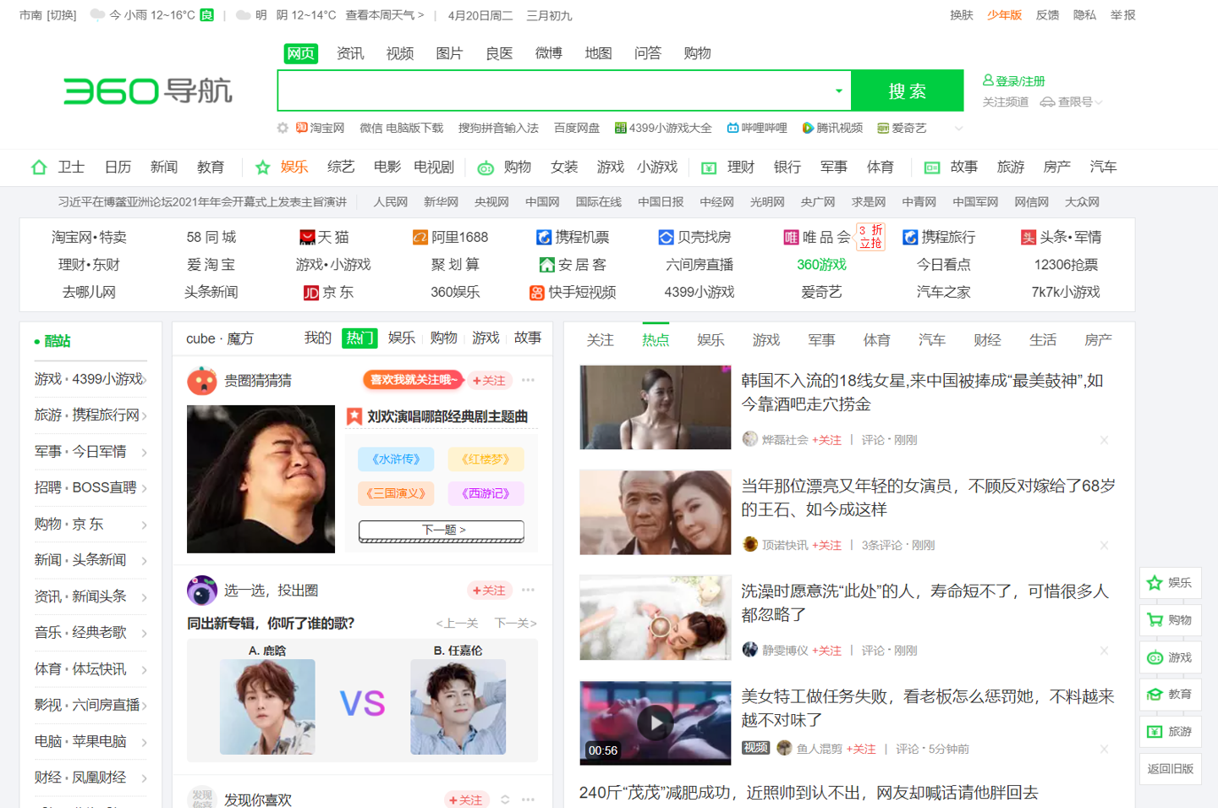The width and height of the screenshot is (1218, 808).
Task: Follow 鱼人混剪 with +关注
Action: (861, 749)
